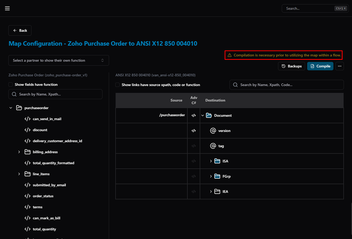This screenshot has height=239, width=352.
Task: Expand the IEA segment folder
Action: (211, 192)
